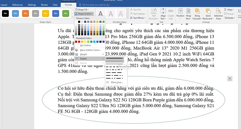Close the Shape Outline dropdown button
Viewport: 241px width, 129px height.
coord(84,14)
